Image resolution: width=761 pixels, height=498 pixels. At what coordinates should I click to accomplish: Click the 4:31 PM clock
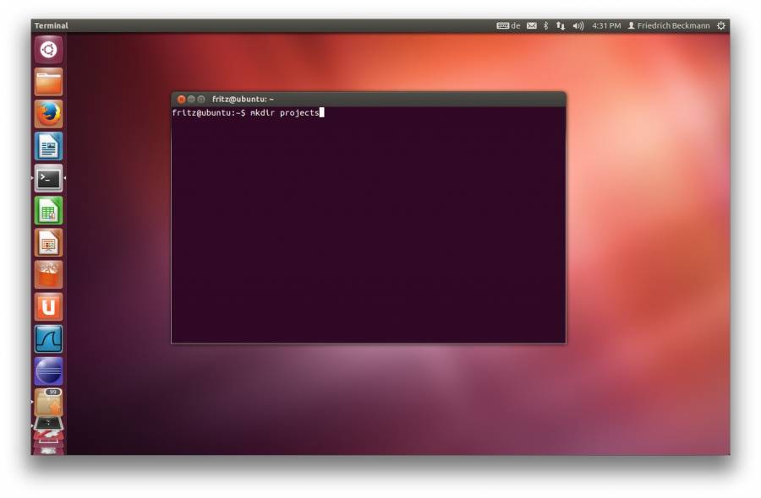click(606, 26)
